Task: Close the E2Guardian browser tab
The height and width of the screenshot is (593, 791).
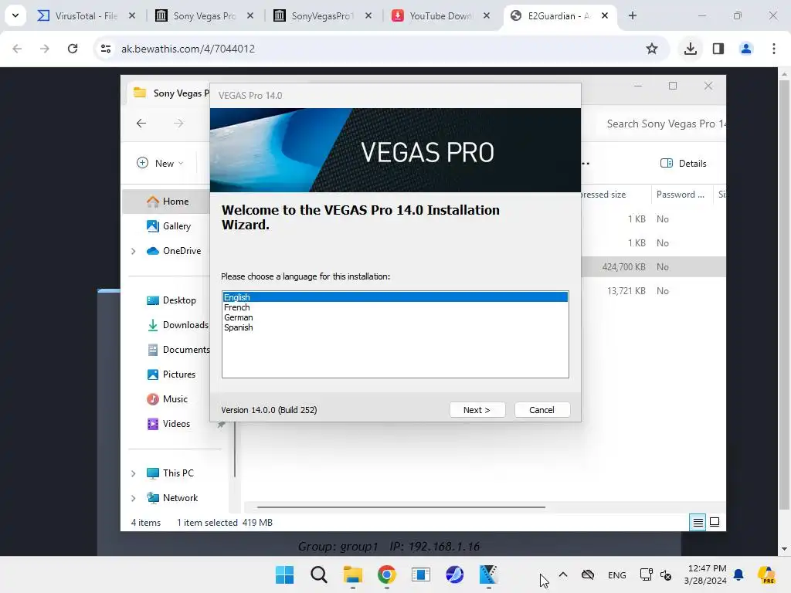Action: pyautogui.click(x=604, y=15)
